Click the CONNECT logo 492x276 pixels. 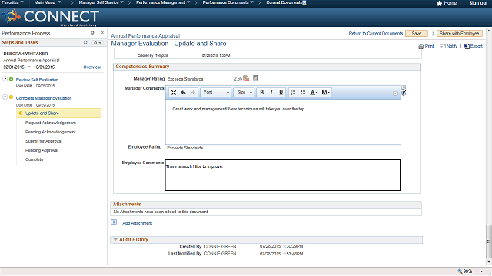[x=51, y=17]
